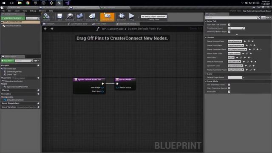Open the debug object selector dropdown
Viewport: 272px width, 153px height.
[x=154, y=17]
